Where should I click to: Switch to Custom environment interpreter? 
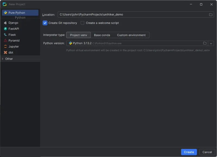pyautogui.click(x=131, y=35)
